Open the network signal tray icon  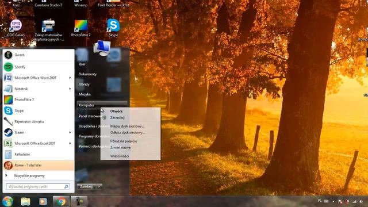coord(354,201)
